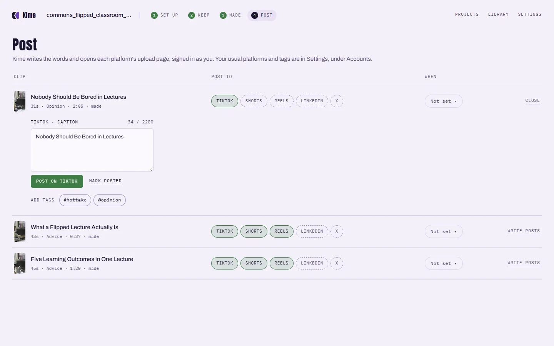The height and width of the screenshot is (346, 554).
Task: Focus the TikTok caption text box
Action: click(x=92, y=150)
